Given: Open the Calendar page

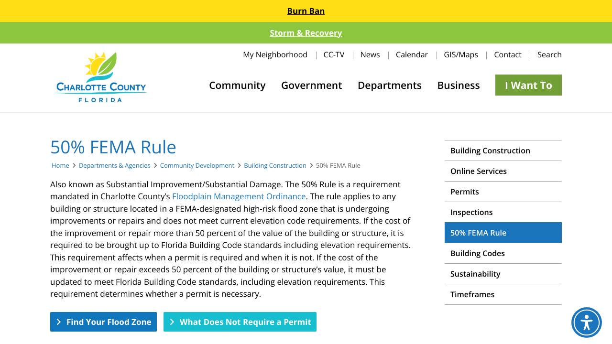Looking at the screenshot, I should pyautogui.click(x=412, y=54).
